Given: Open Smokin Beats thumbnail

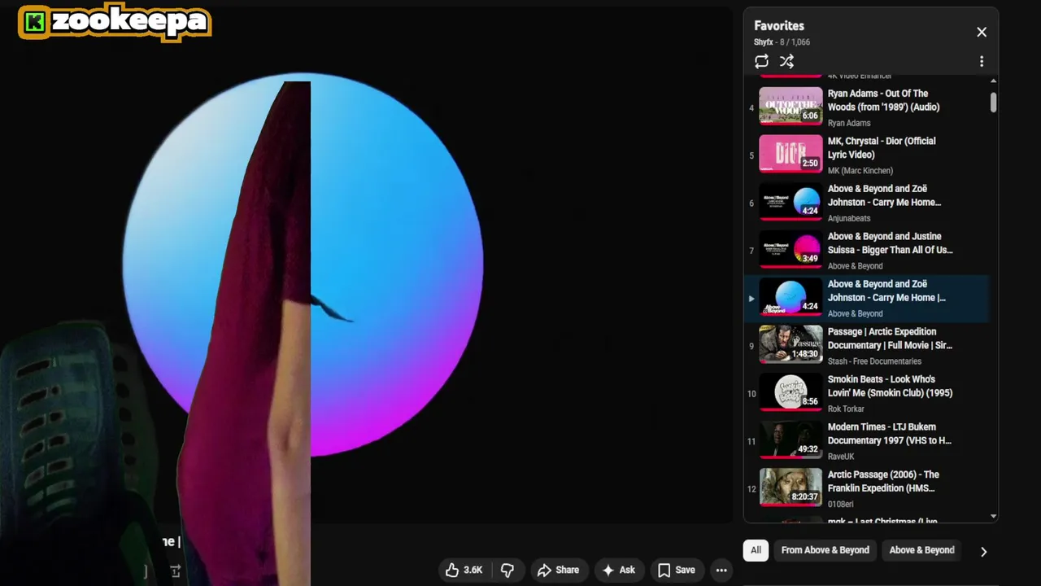Looking at the screenshot, I should click(x=791, y=391).
